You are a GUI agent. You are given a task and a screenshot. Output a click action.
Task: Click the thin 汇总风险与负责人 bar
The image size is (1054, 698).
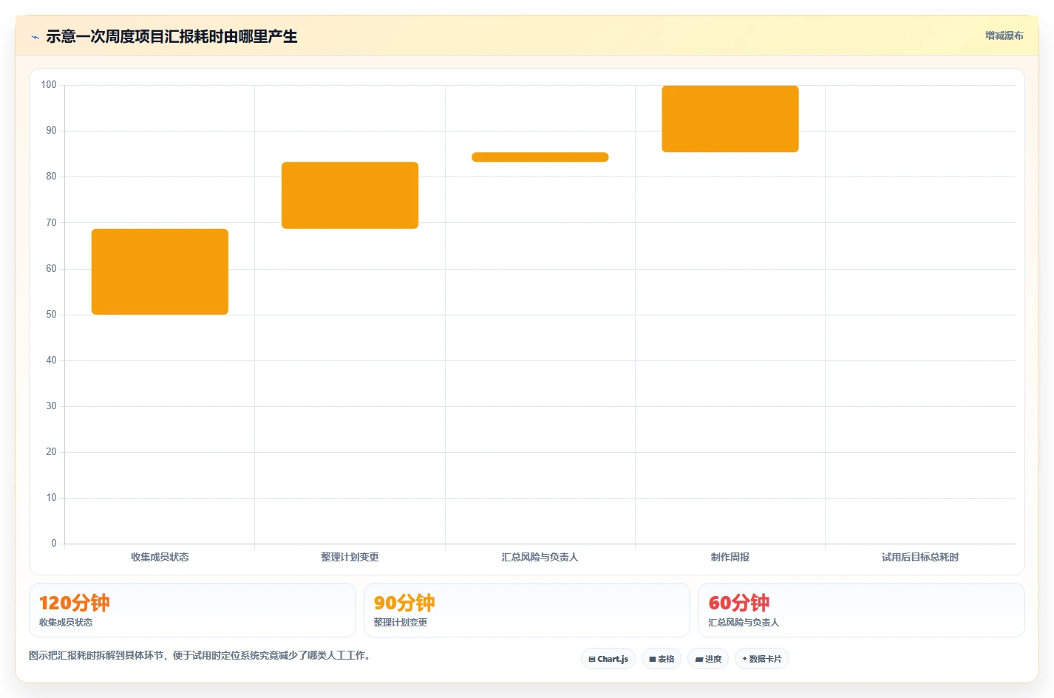pos(540,157)
